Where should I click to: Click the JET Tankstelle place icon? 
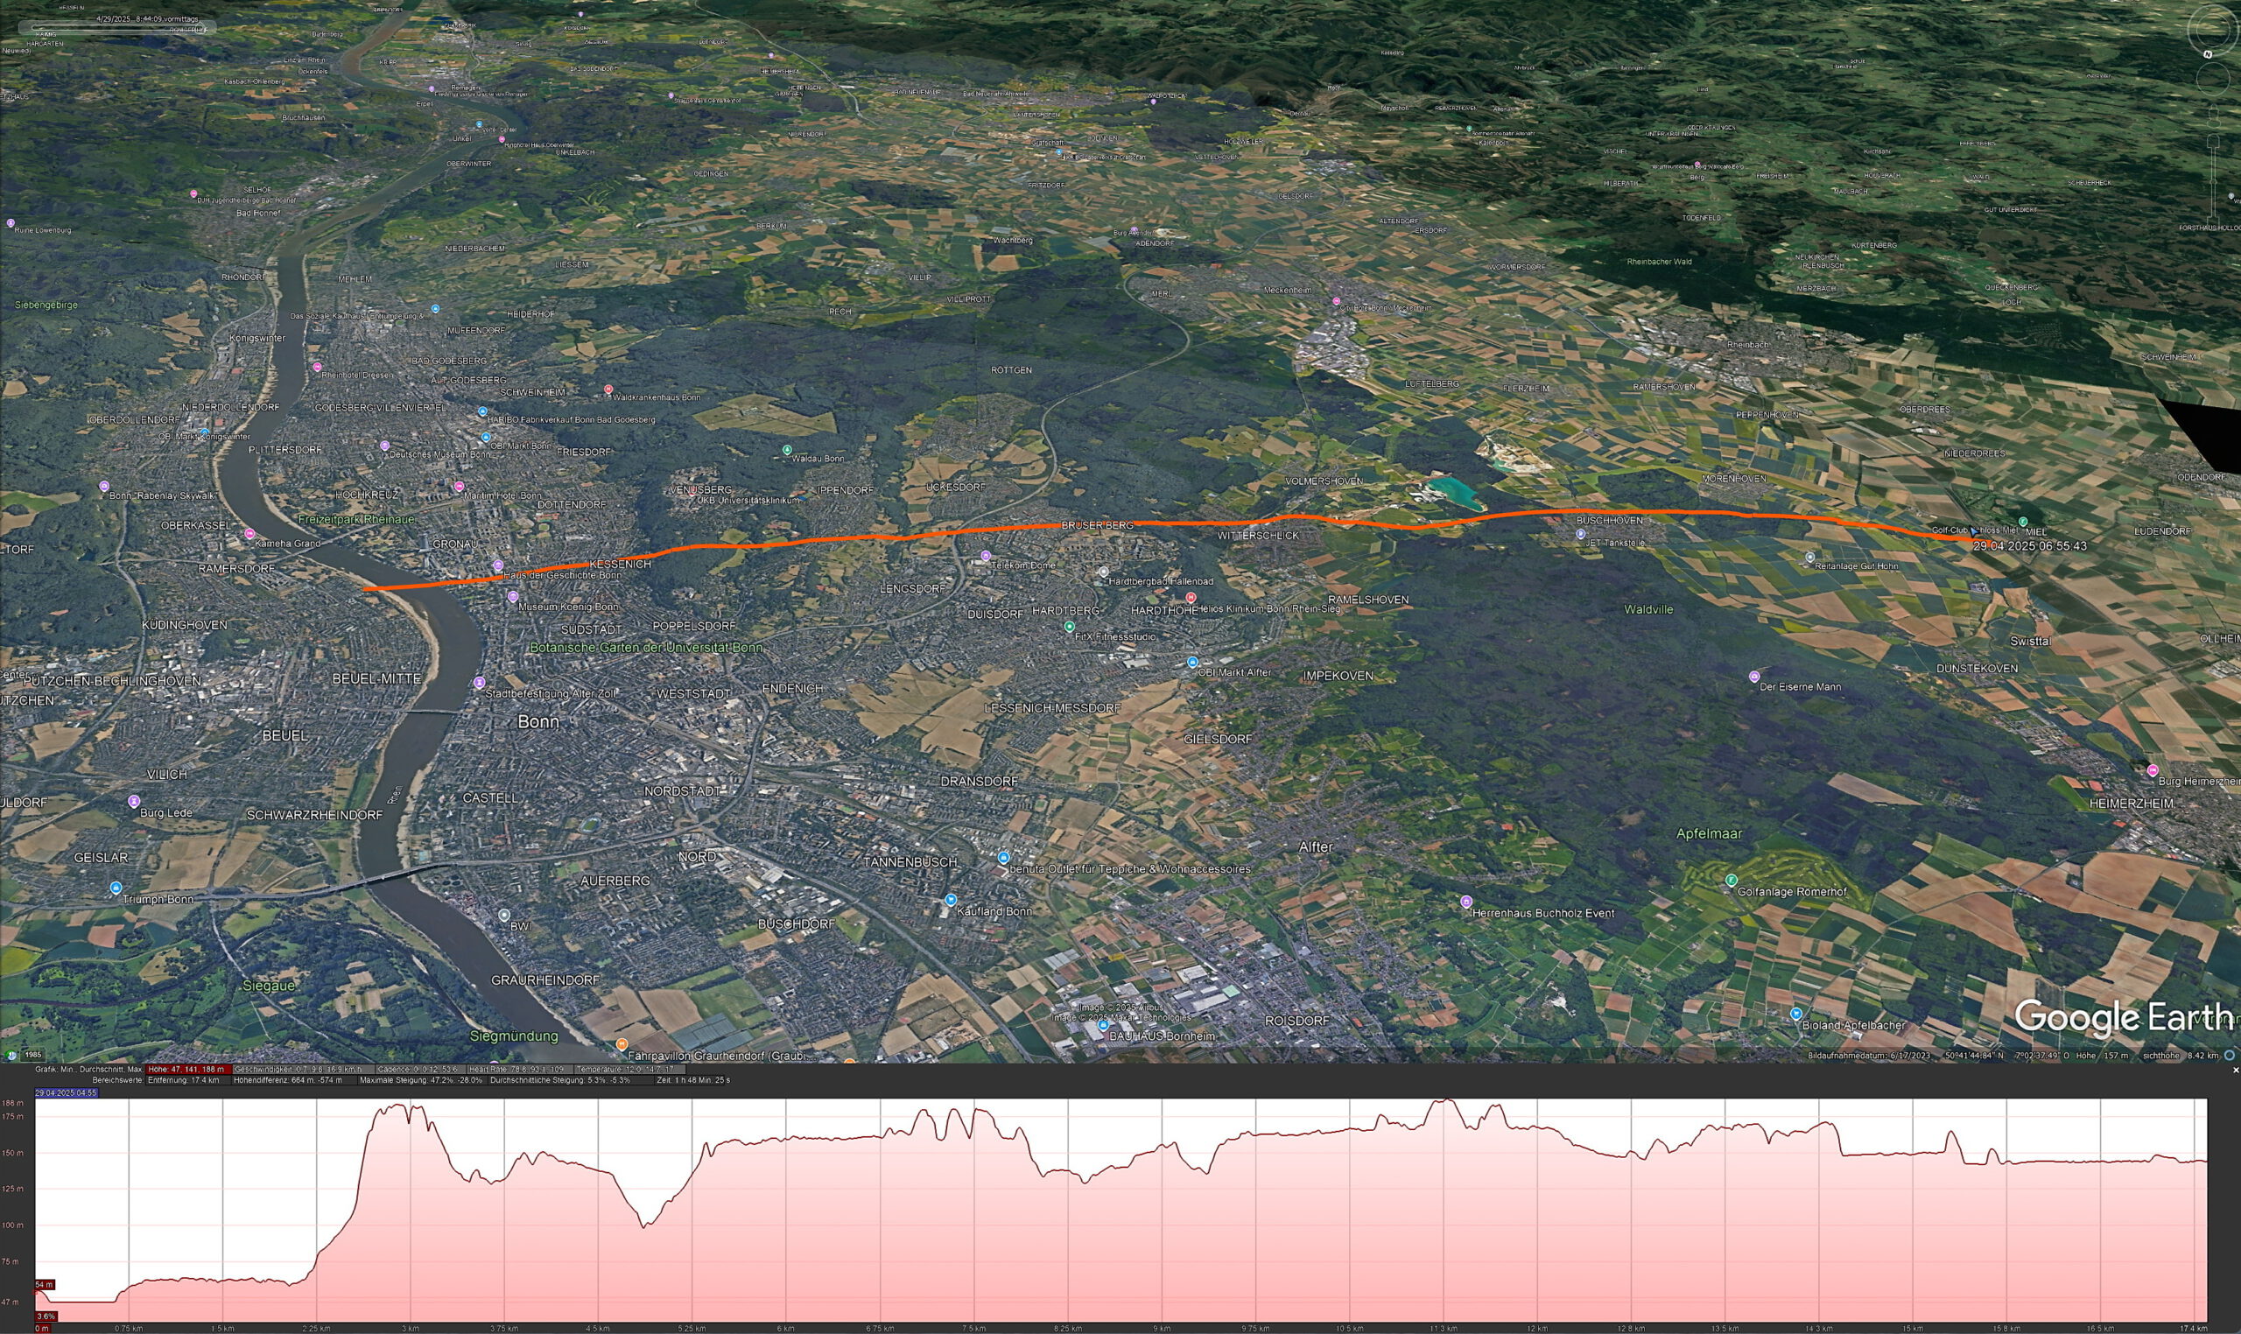[x=1580, y=533]
